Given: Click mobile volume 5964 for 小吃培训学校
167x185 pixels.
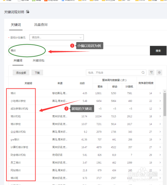Looking at the screenshot, I should (114, 101).
